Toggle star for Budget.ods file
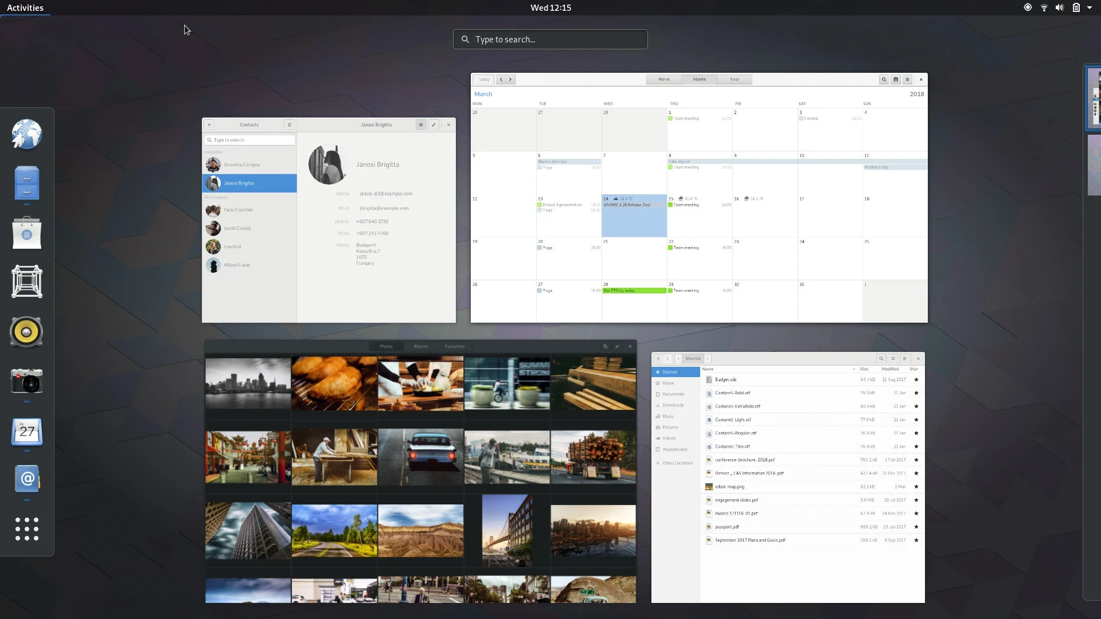The image size is (1101, 619). point(916,379)
